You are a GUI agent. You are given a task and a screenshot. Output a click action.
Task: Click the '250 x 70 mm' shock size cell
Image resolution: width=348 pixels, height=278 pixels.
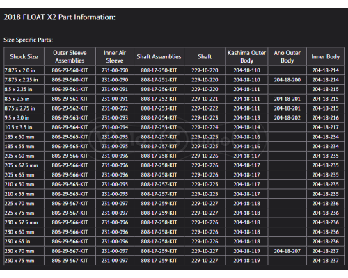(x=24, y=251)
